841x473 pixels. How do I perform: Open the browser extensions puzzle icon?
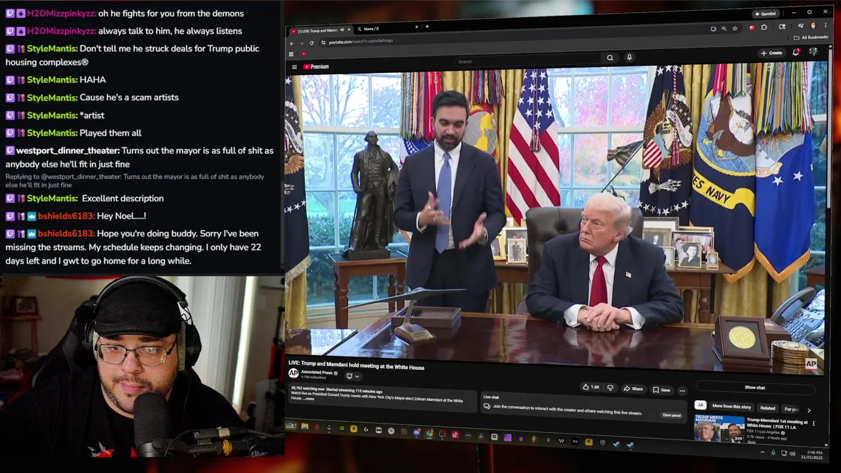pyautogui.click(x=764, y=28)
